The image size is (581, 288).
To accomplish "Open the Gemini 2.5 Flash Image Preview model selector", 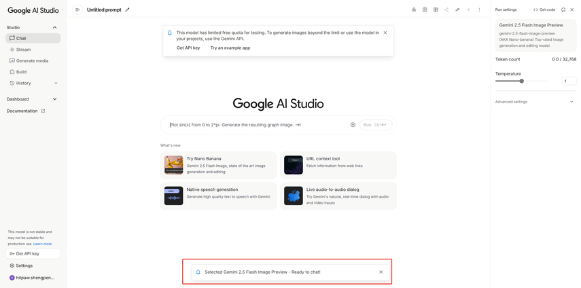I will point(535,35).
